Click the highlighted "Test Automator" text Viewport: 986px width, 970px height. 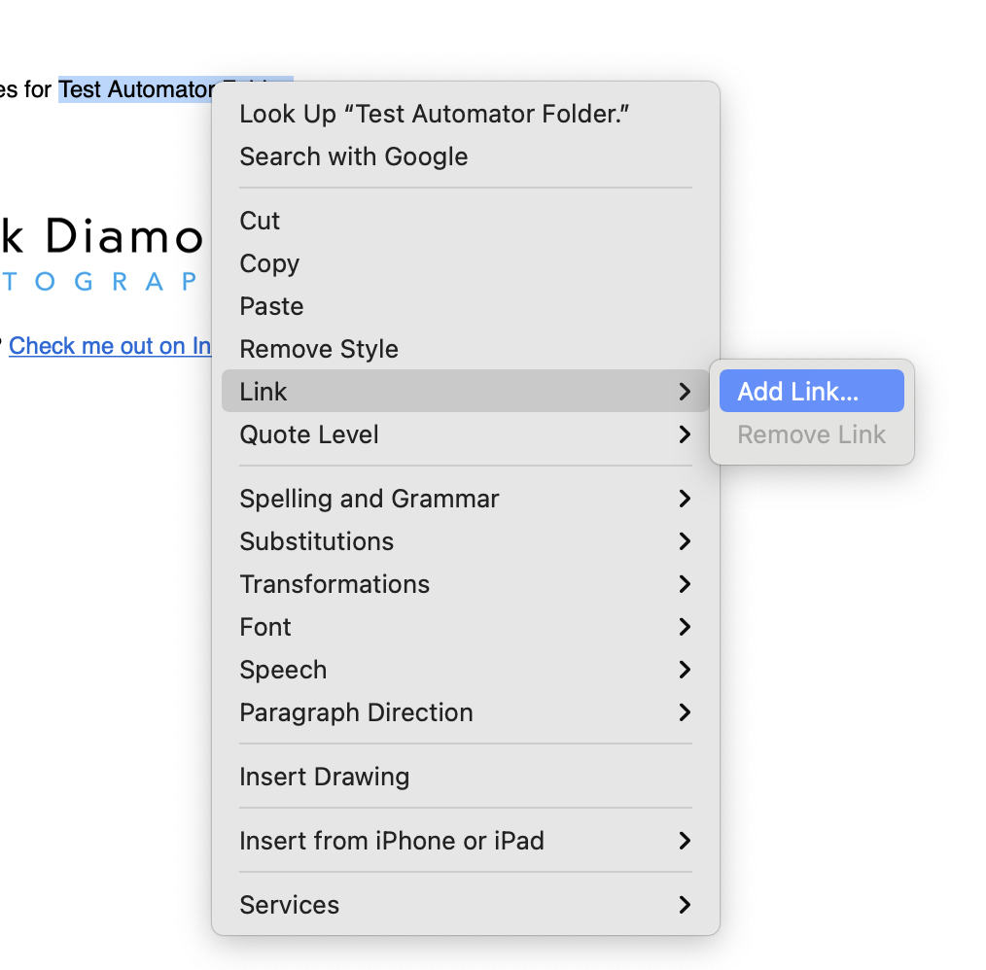(136, 90)
